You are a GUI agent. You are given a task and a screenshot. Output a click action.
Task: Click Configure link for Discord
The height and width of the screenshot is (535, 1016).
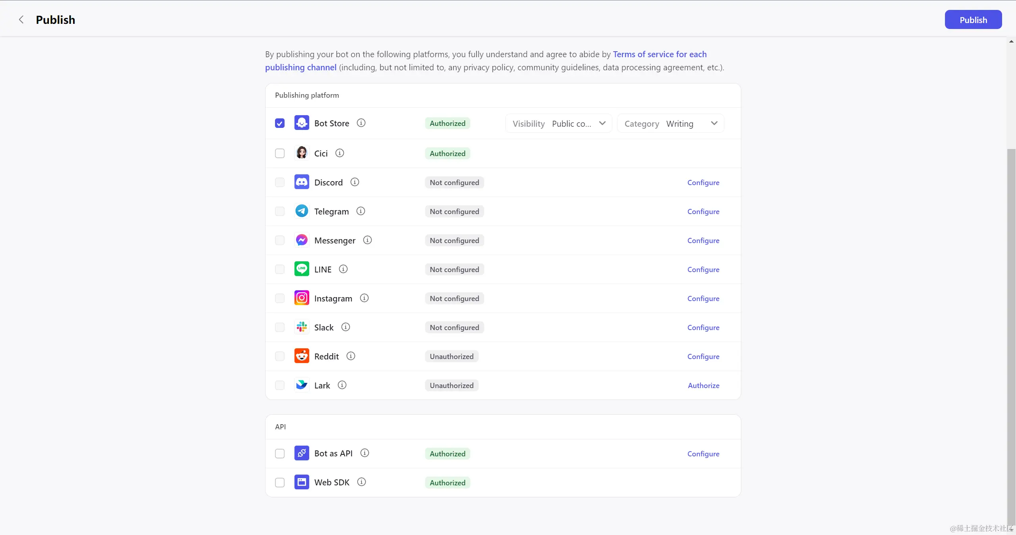[x=703, y=183]
